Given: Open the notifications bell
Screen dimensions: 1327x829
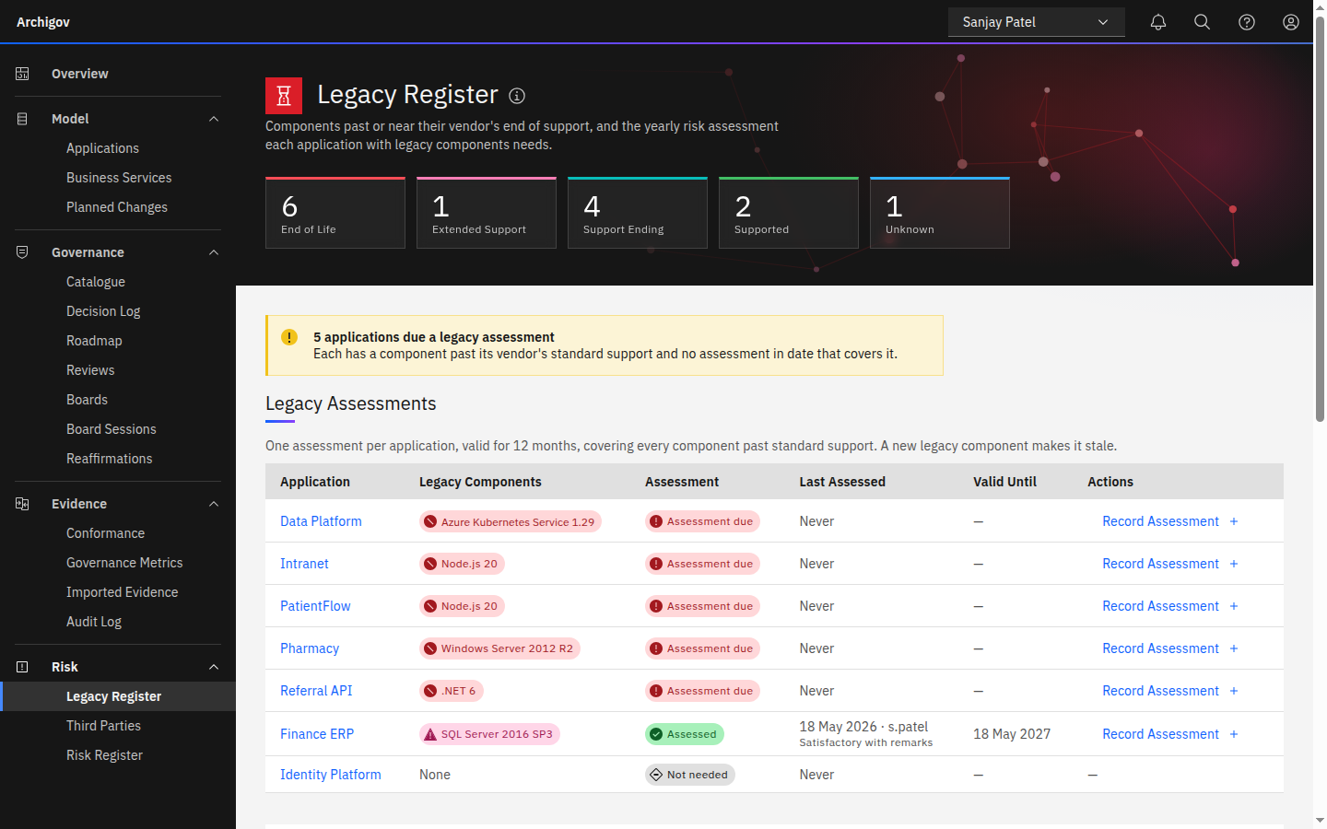Looking at the screenshot, I should pos(1158,22).
